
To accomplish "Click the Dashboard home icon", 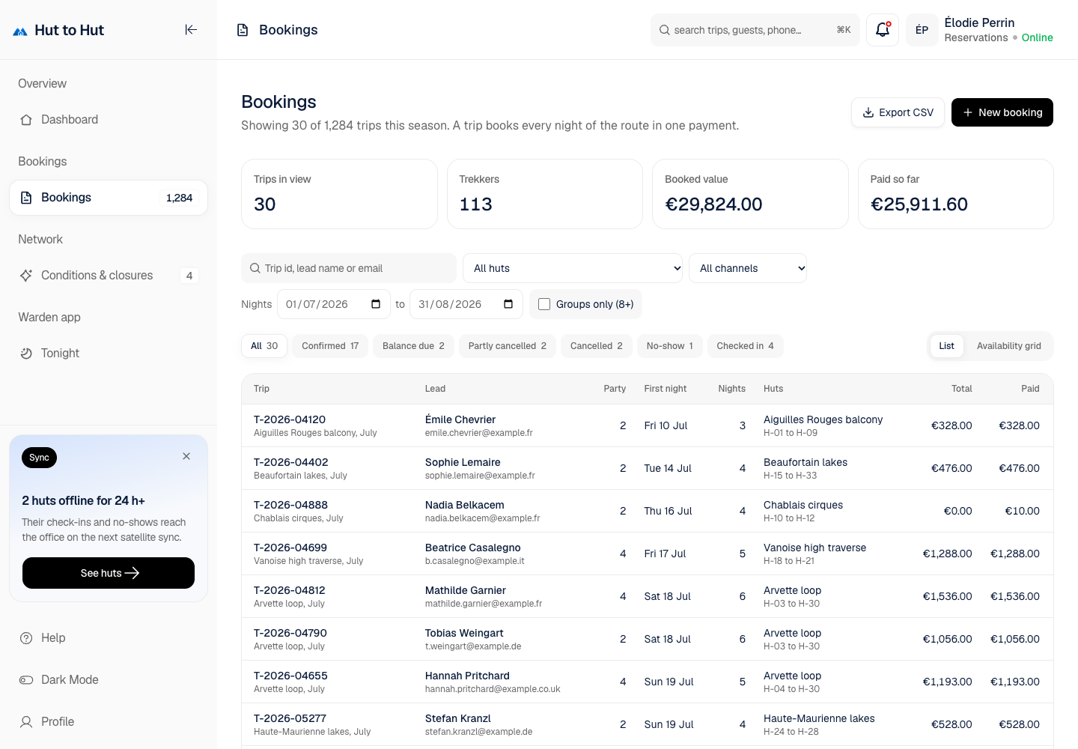I will (26, 120).
